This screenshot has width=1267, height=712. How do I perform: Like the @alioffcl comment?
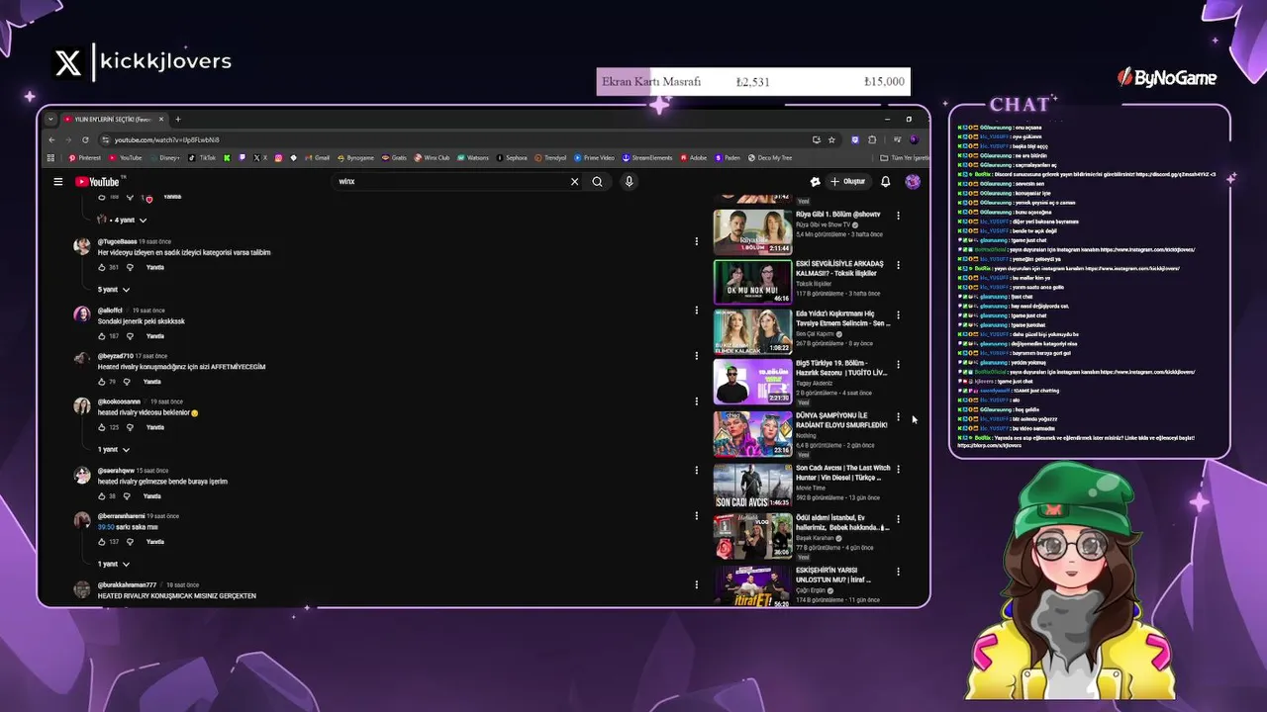pos(102,336)
